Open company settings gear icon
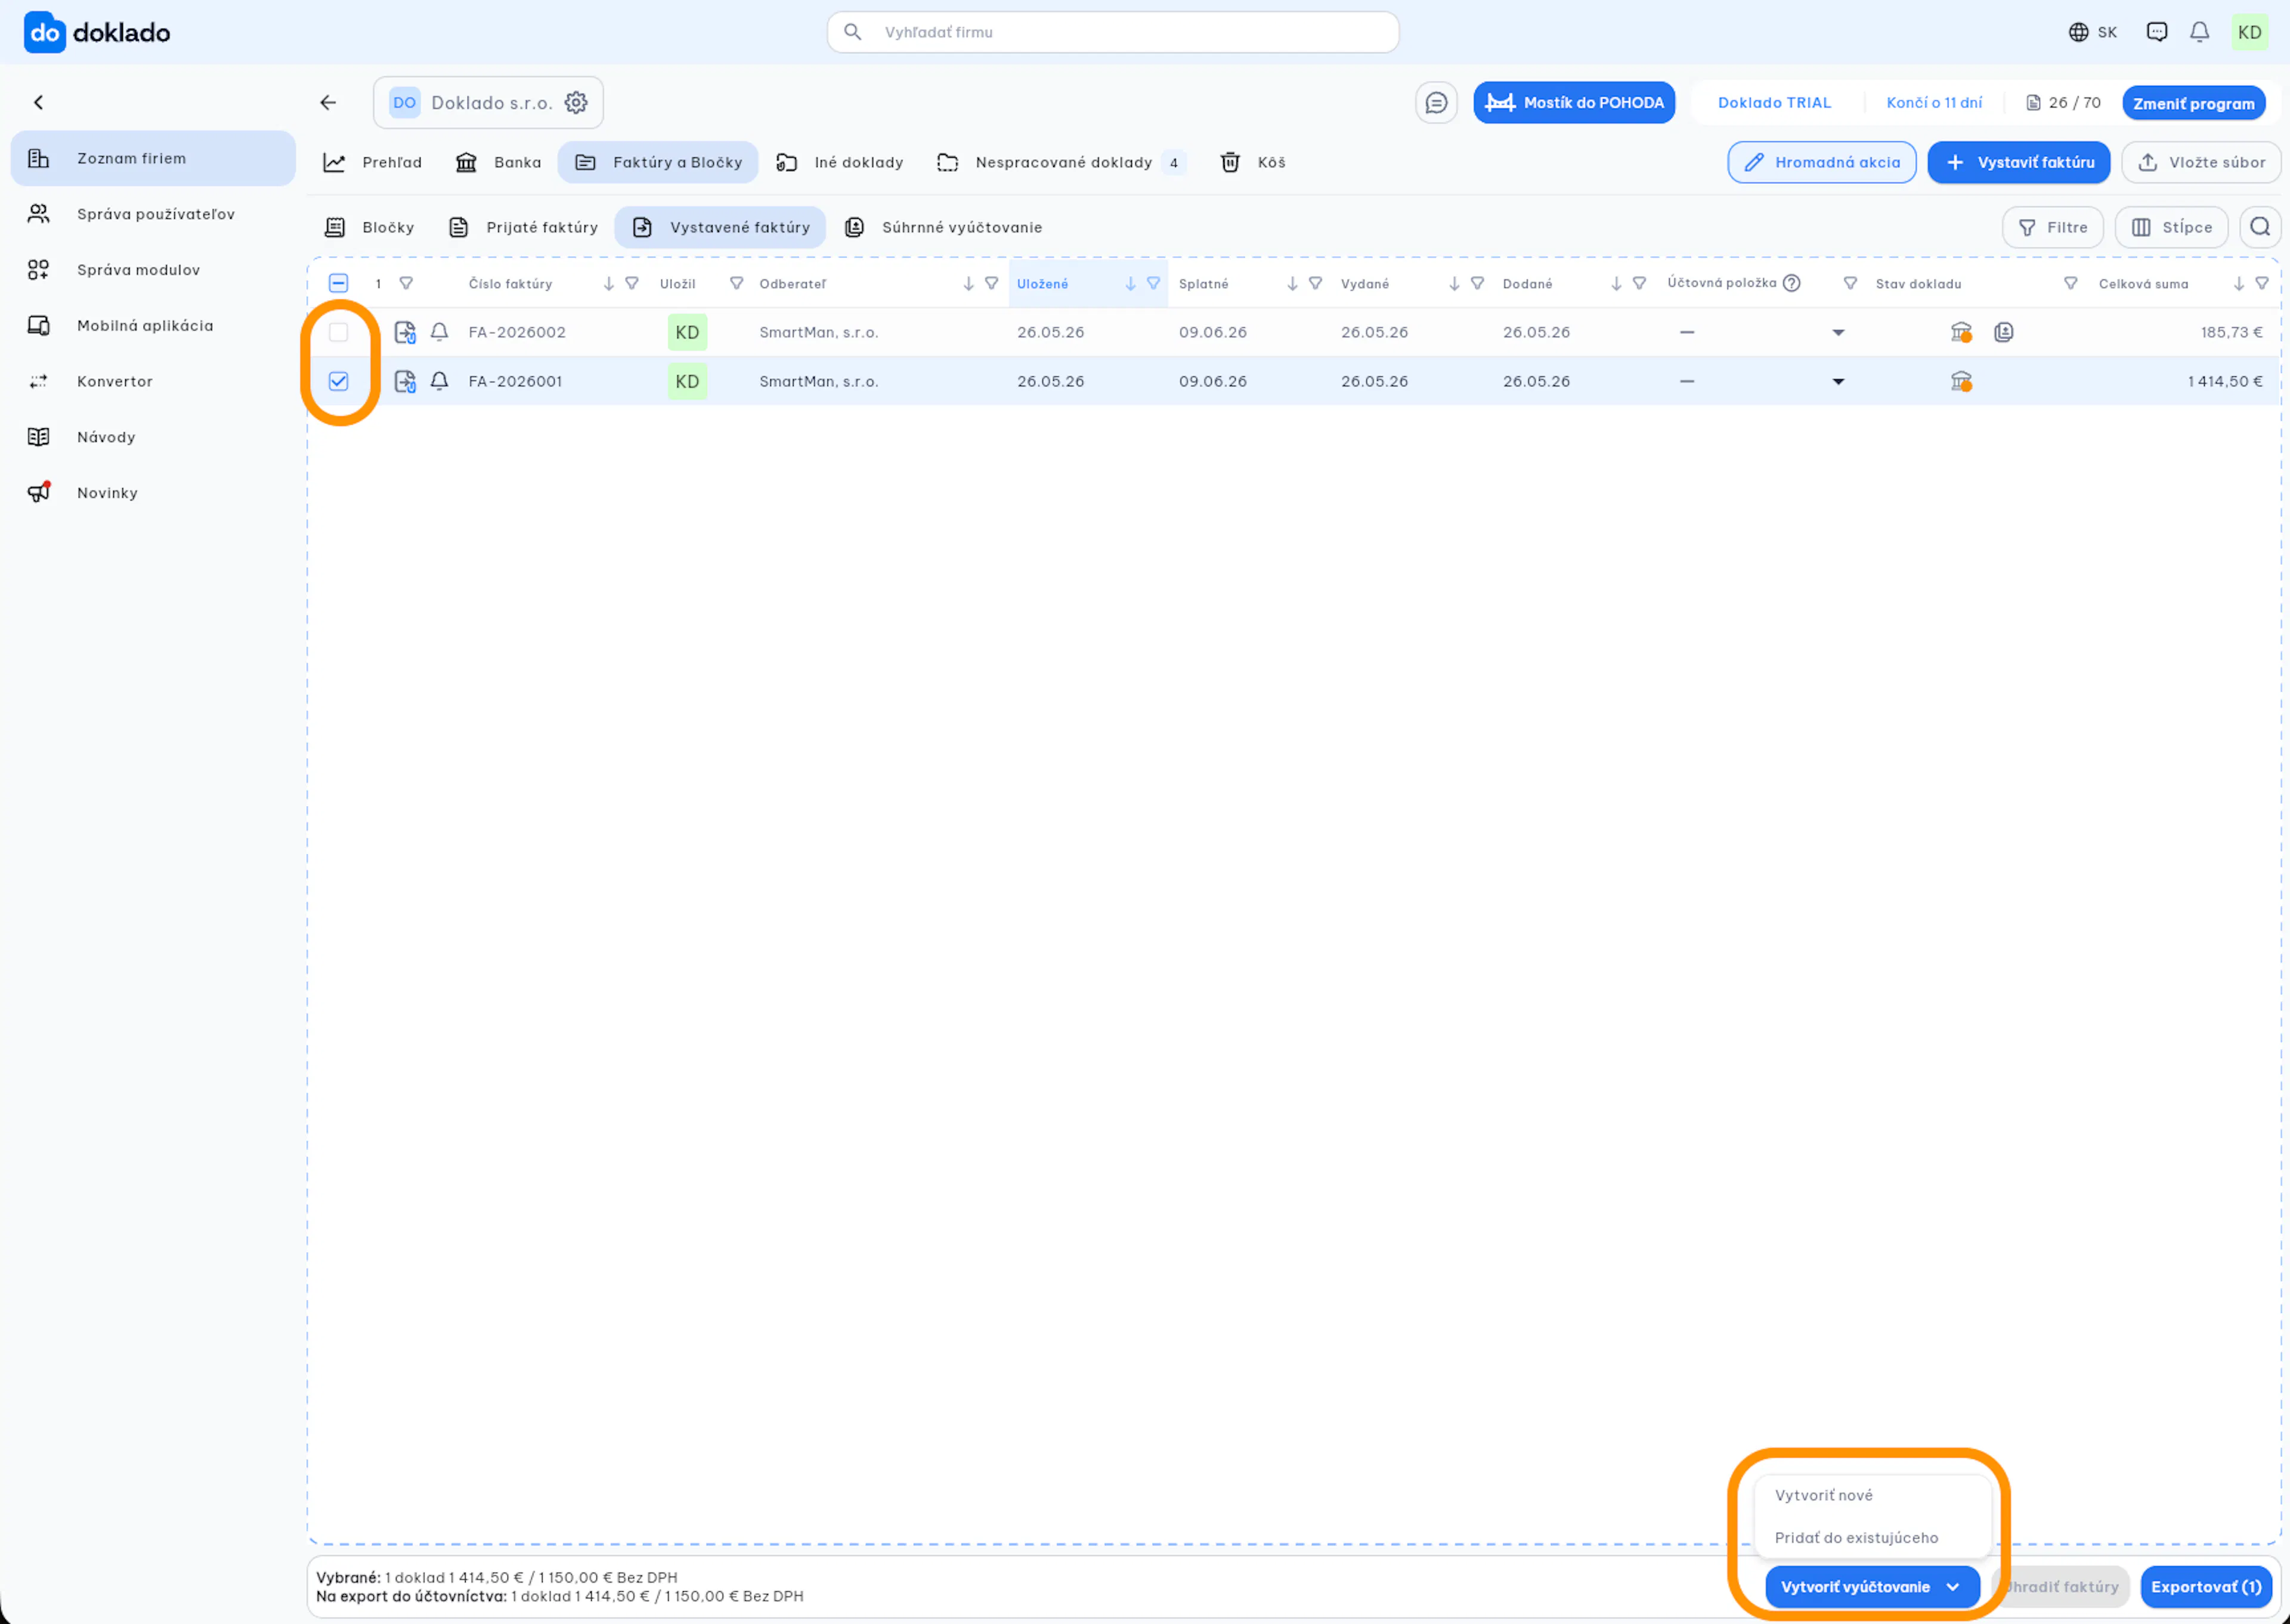This screenshot has width=2290, height=1624. (576, 102)
